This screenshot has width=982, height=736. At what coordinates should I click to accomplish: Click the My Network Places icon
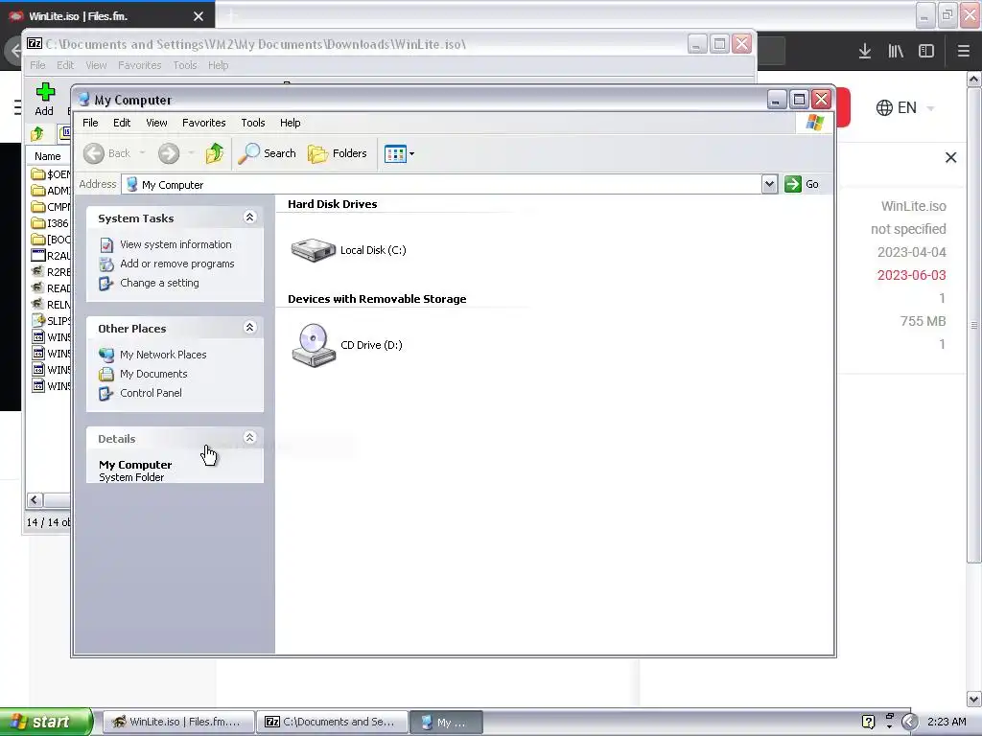pos(106,355)
